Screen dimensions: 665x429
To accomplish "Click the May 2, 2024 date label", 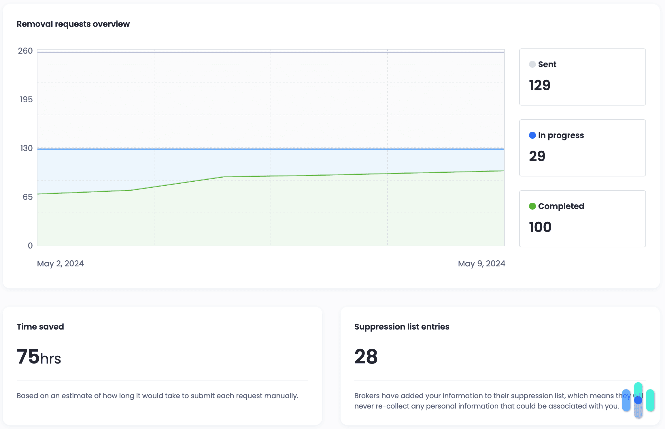I will (x=61, y=264).
